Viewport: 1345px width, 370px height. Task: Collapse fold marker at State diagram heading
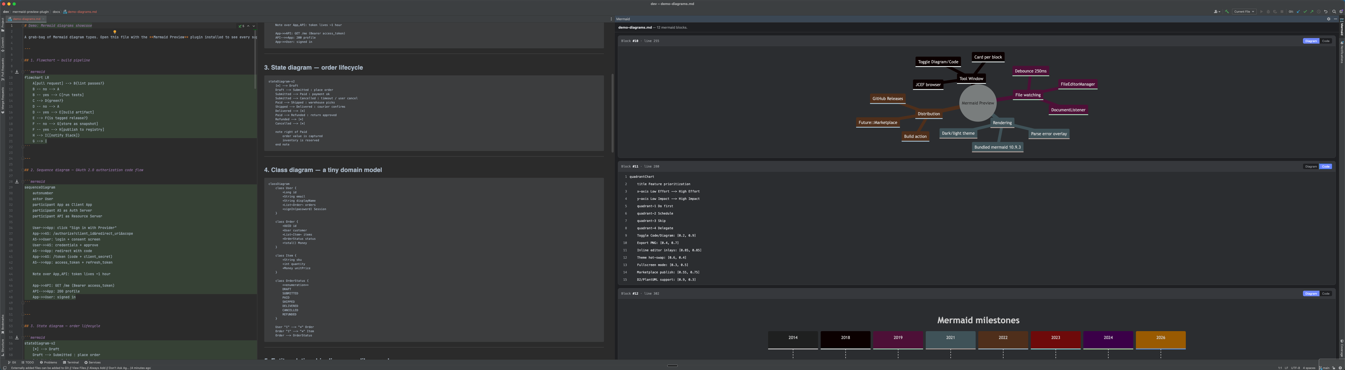23,326
